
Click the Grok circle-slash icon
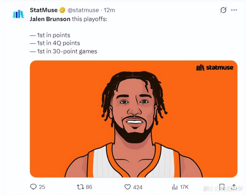[x=223, y=10]
